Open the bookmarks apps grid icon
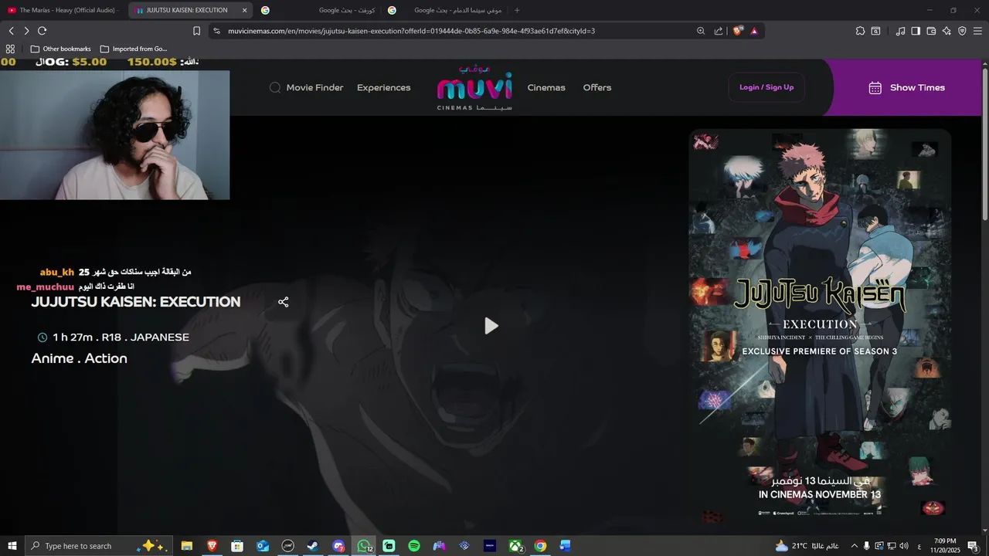This screenshot has height=556, width=989. pyautogui.click(x=10, y=49)
